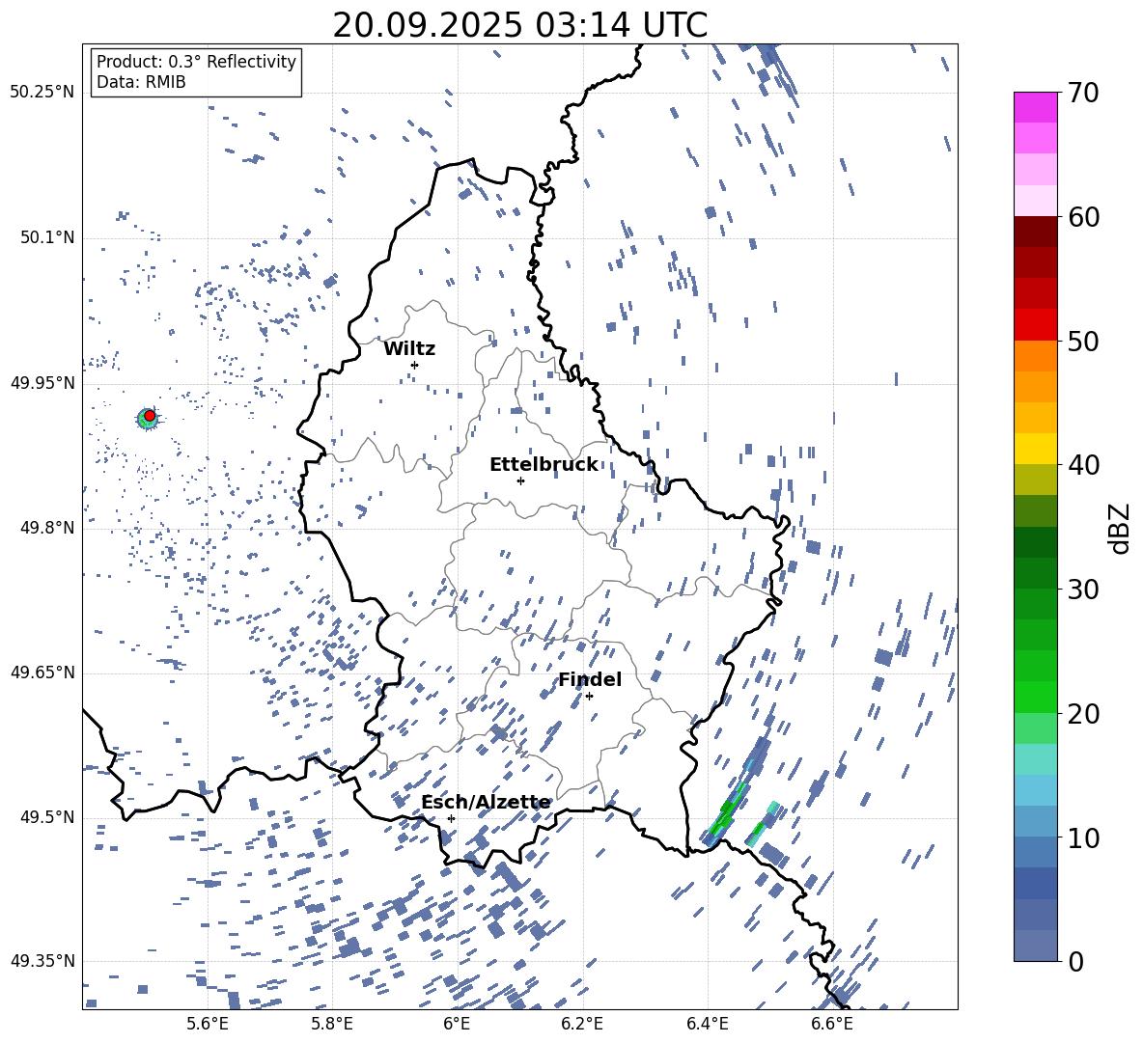Click the bright red colorbar swatch at 50
Viewport: 1143px width, 1043px height.
(x=1035, y=325)
